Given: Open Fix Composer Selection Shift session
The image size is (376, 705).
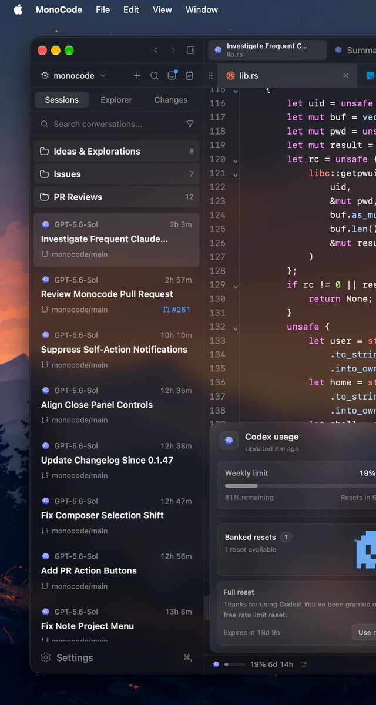Looking at the screenshot, I should 116,515.
